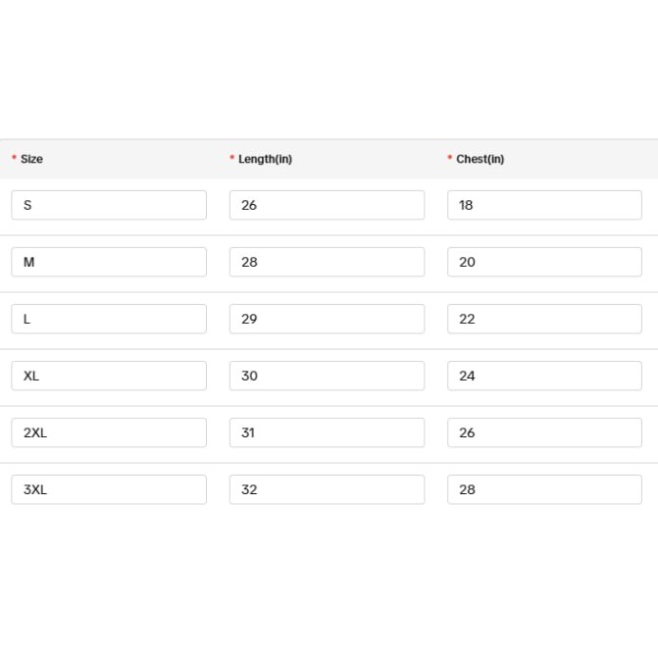Edit the Length value for size S

tap(327, 205)
